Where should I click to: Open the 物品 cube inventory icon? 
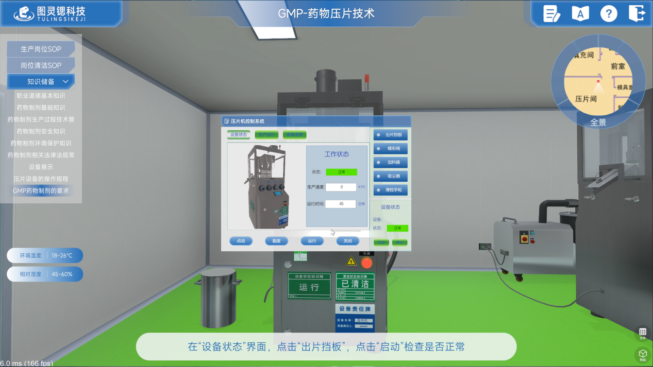coord(642,355)
